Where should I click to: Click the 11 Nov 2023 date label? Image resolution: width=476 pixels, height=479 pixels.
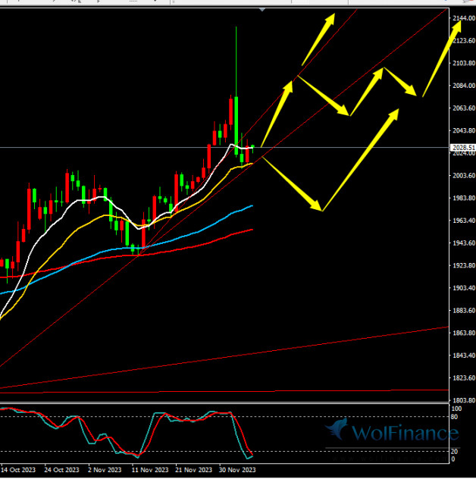pos(147,470)
